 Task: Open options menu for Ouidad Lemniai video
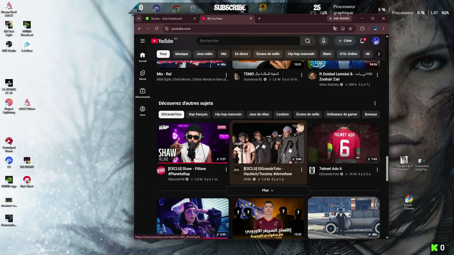(377, 75)
